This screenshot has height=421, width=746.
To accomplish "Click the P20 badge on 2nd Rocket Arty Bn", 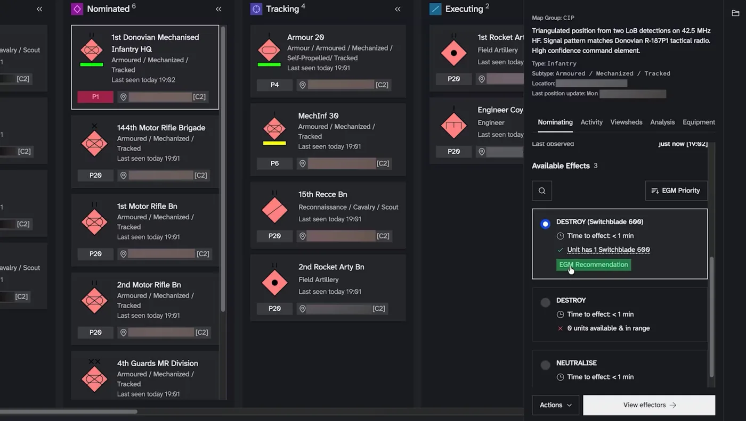I will tap(274, 309).
